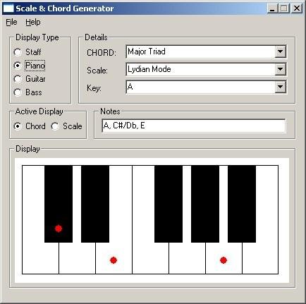The height and width of the screenshot is (304, 306).
Task: Click the fourth white piano key
Action: (x=150, y=257)
